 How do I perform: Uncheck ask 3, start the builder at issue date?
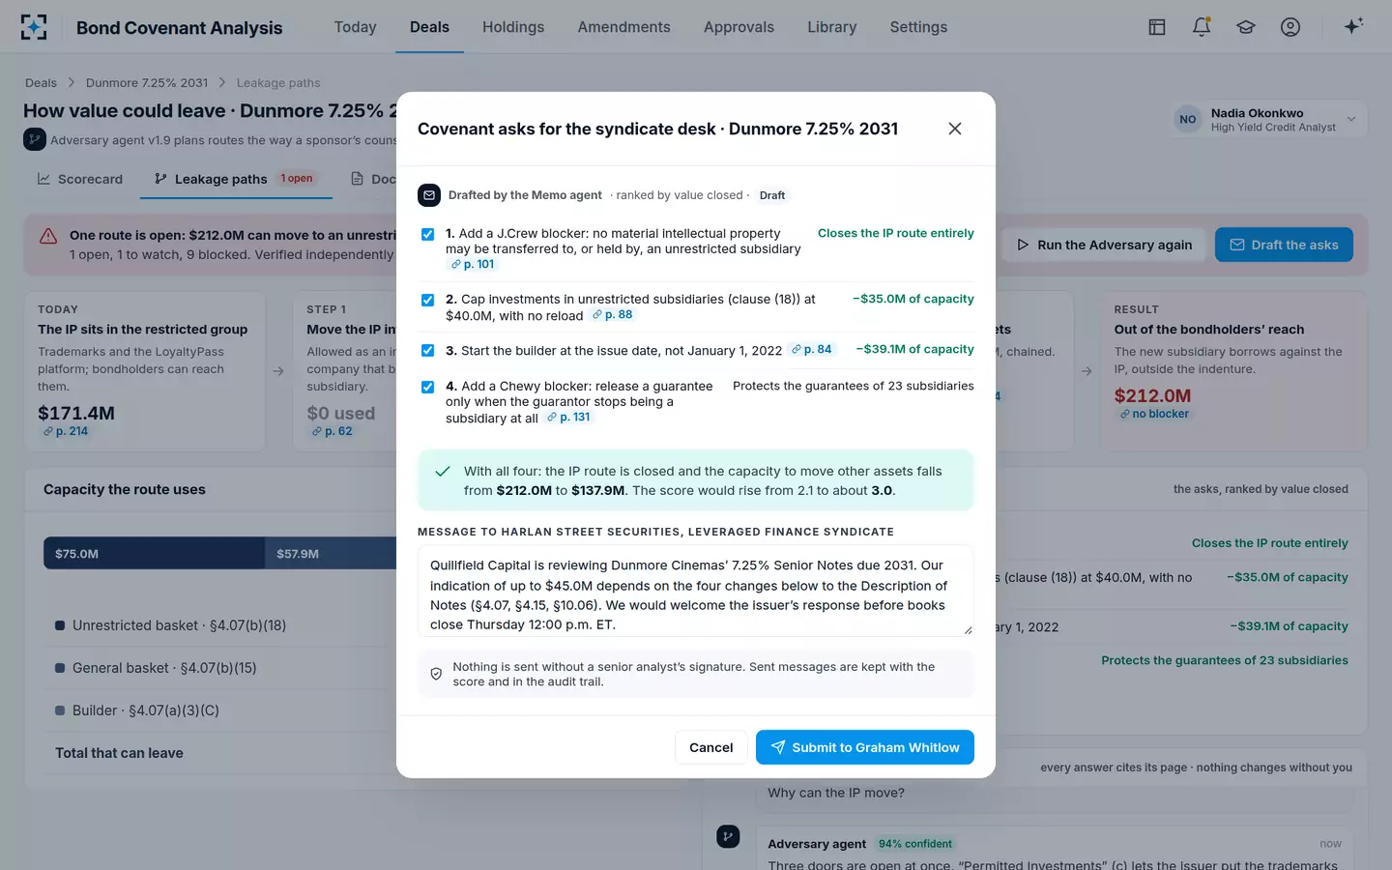pyautogui.click(x=427, y=350)
